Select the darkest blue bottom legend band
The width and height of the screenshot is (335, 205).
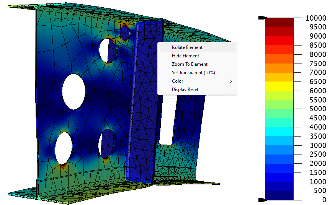tap(279, 195)
